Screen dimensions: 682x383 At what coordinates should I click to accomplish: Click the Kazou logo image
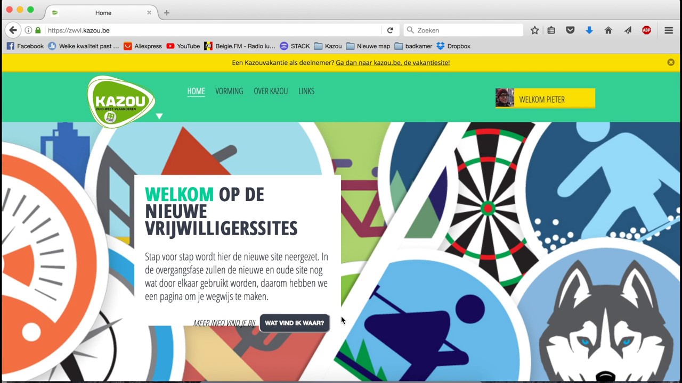point(121,102)
